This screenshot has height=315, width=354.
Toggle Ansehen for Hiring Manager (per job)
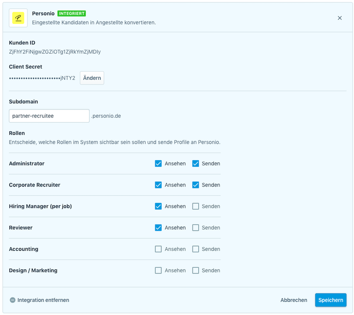pos(158,206)
